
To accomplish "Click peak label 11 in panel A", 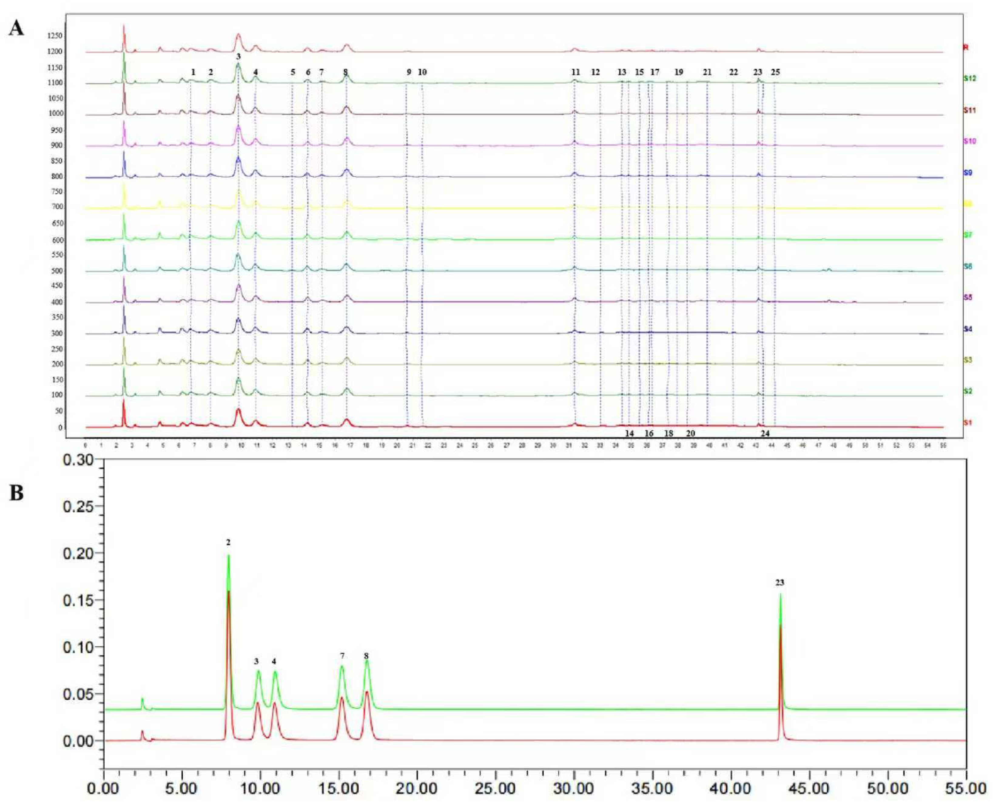I will [x=576, y=72].
